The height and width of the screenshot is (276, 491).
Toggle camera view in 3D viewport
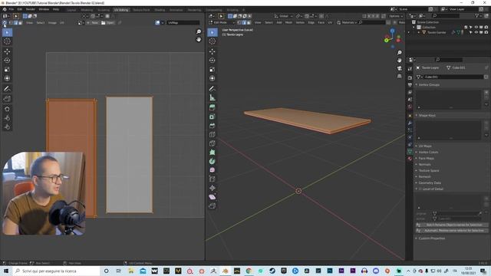pyautogui.click(x=399, y=68)
